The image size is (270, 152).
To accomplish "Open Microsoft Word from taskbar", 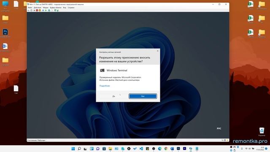I will tap(172, 149).
